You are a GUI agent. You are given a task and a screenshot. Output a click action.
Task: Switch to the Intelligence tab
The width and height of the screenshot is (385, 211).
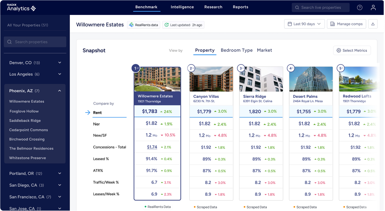[182, 7]
